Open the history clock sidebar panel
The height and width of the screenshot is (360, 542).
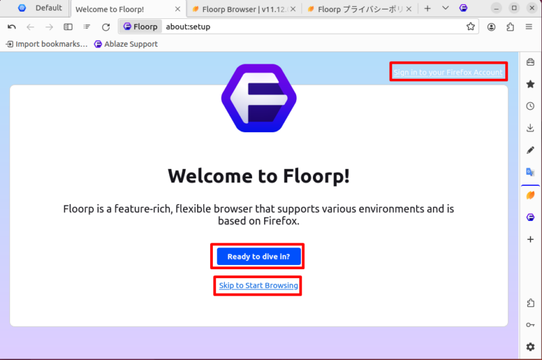530,106
